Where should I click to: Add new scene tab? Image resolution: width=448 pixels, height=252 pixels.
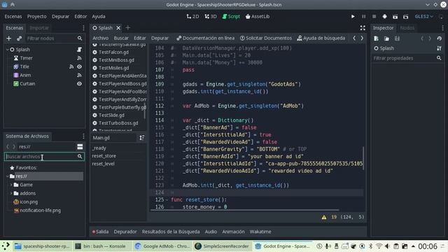[x=127, y=28]
